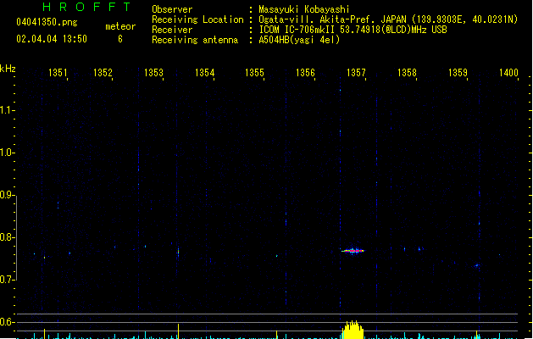The image size is (533, 339).
Task: Select the filename 04041350.png
Action: [47, 22]
